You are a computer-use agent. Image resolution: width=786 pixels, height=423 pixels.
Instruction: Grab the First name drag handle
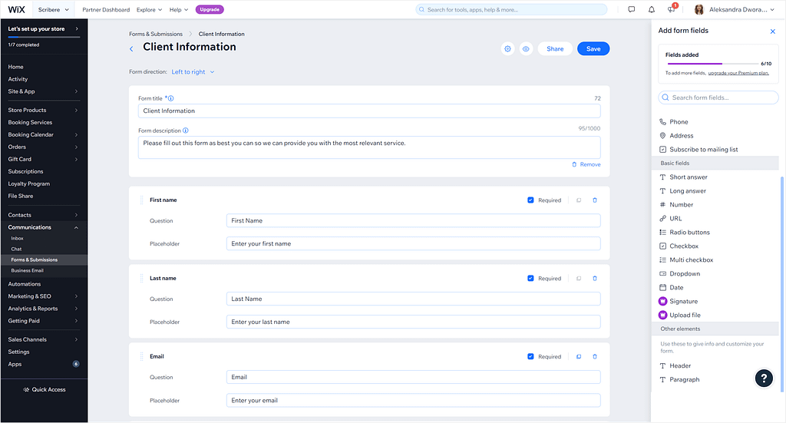(x=141, y=200)
